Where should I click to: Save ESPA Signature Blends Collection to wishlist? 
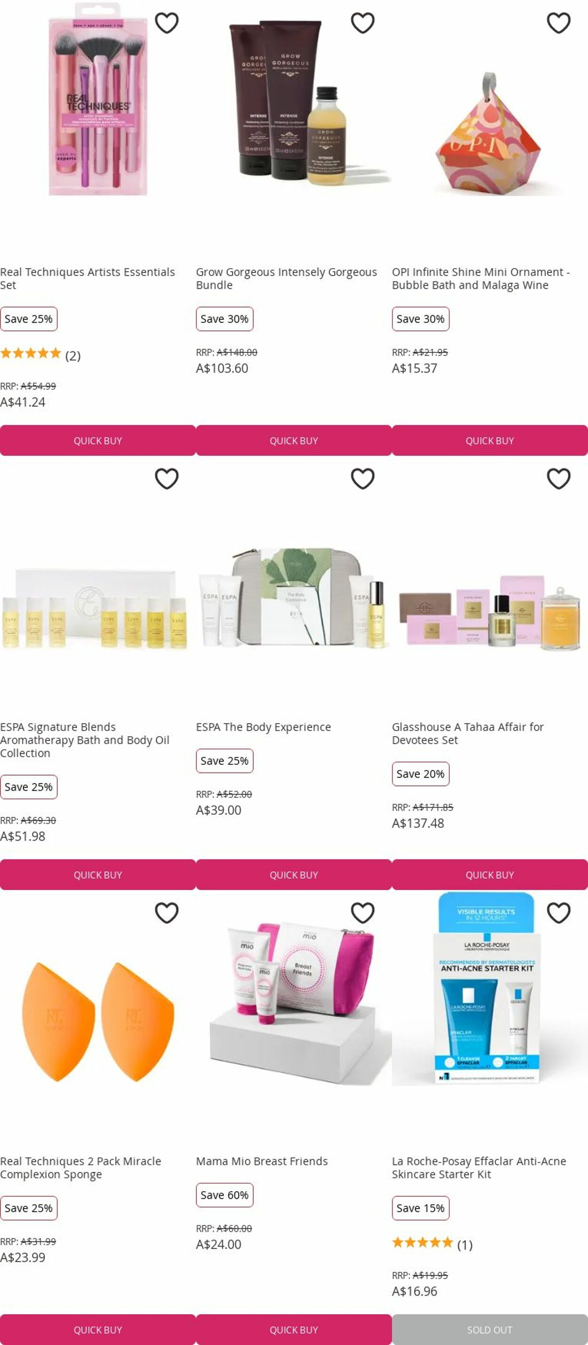click(x=167, y=479)
